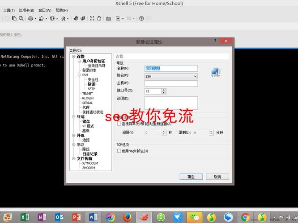298x223 pixels.
Task: Collapse the 外观 tree node
Action: point(74,136)
